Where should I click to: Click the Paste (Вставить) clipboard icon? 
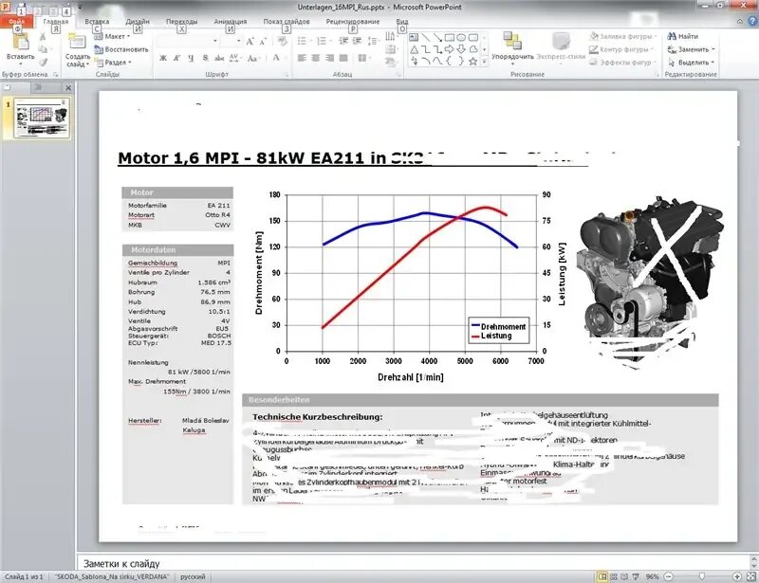pyautogui.click(x=21, y=42)
